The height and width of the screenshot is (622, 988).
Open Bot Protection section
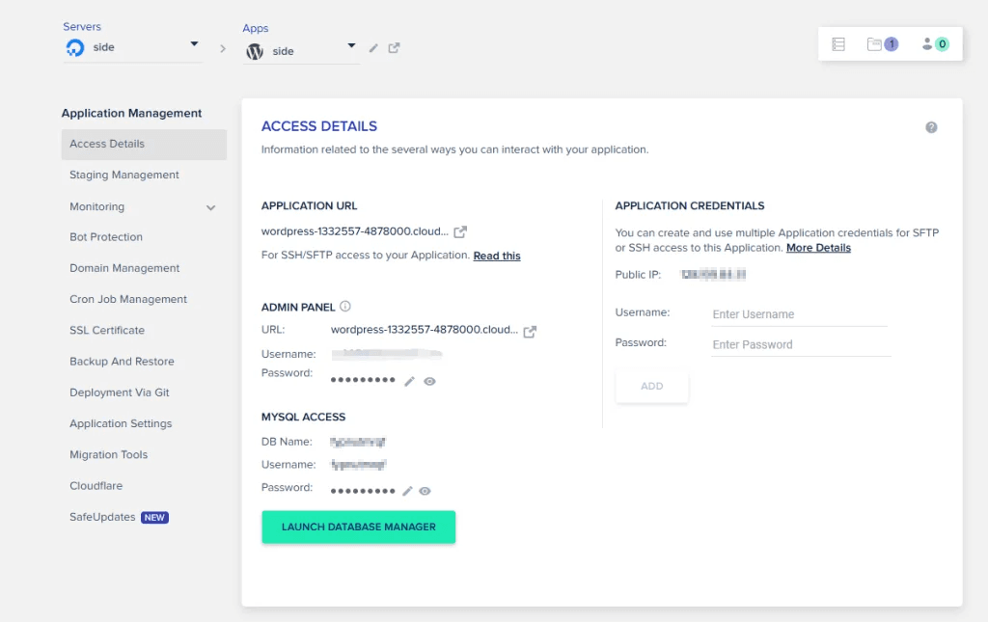[106, 237]
